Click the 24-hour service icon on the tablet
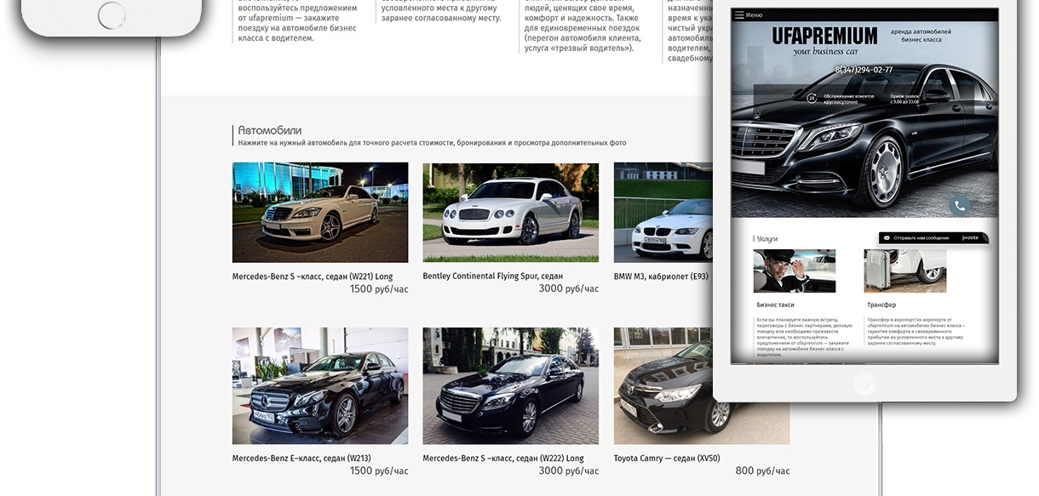Viewport: 1039px width, 496px height. (x=812, y=98)
